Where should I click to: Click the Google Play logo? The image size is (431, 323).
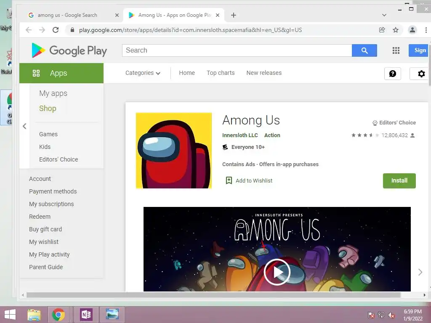pos(69,50)
